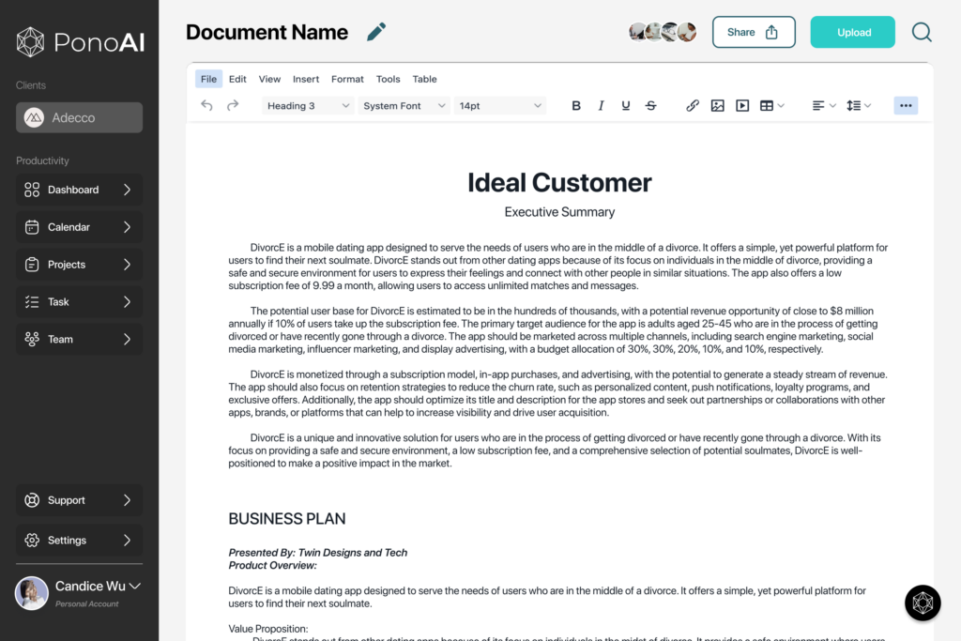The height and width of the screenshot is (641, 961).
Task: Open the 14pt font size dropdown
Action: click(500, 106)
